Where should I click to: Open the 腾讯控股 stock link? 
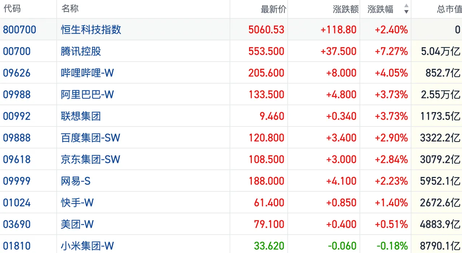81,51
